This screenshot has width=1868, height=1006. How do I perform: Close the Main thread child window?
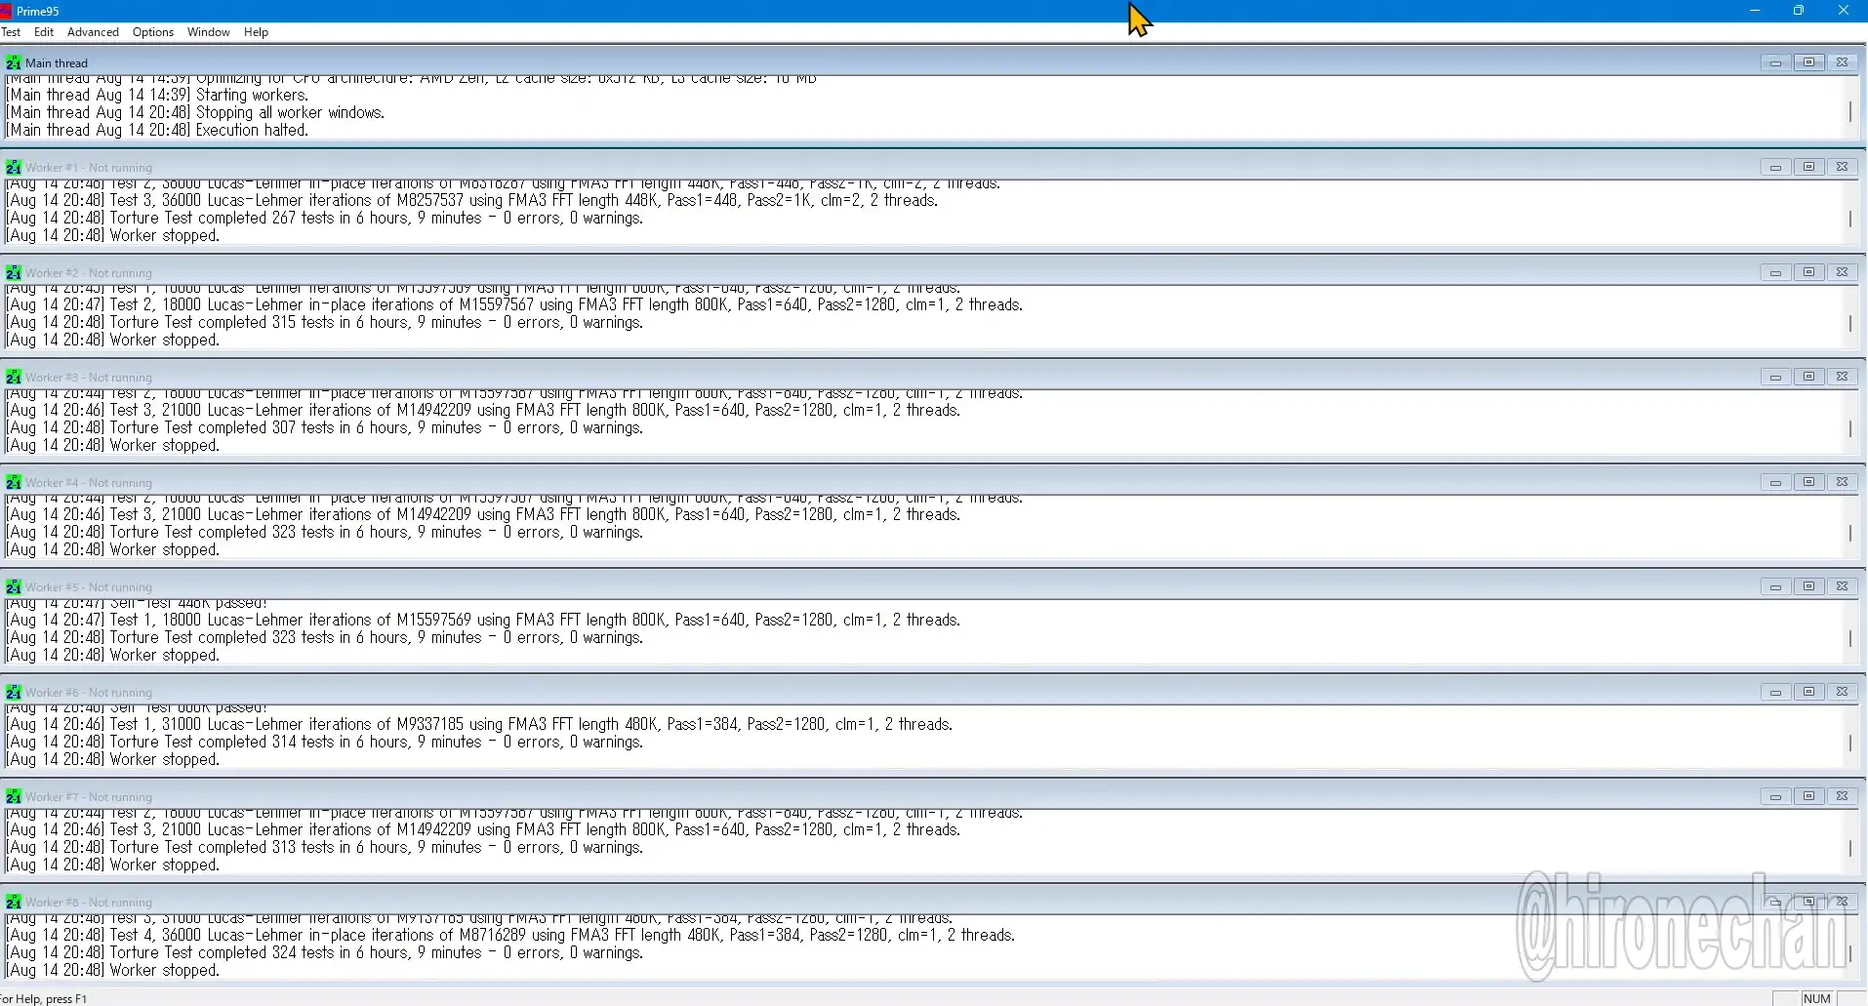point(1842,62)
